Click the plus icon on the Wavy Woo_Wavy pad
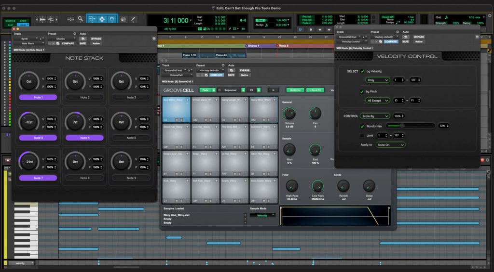Image resolution: width=494 pixels, height=272 pixels. click(x=274, y=100)
